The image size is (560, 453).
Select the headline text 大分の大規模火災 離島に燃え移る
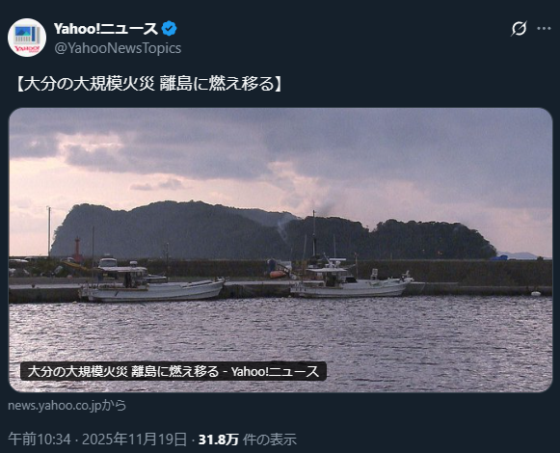pyautogui.click(x=149, y=84)
